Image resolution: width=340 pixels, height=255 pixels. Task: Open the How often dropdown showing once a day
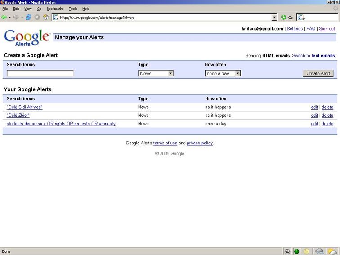pos(223,73)
